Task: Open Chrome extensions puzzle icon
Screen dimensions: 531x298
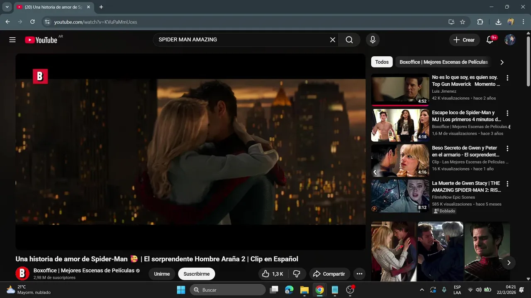Action: tap(480, 22)
